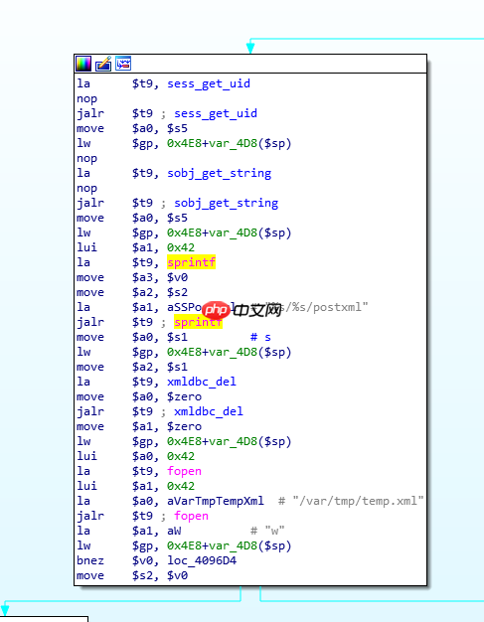Select the move $a1, $zero instruction

pos(139,426)
